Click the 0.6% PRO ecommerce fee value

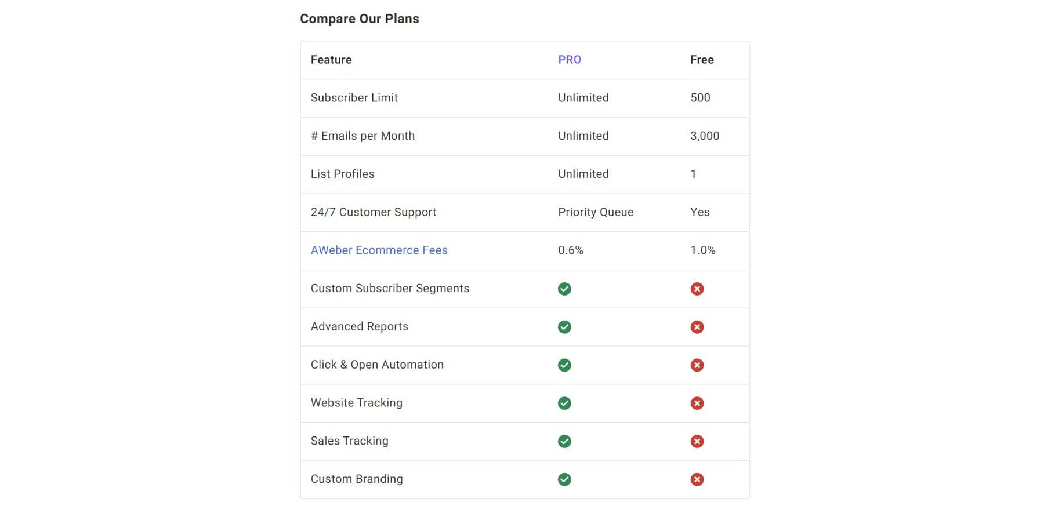click(x=571, y=250)
